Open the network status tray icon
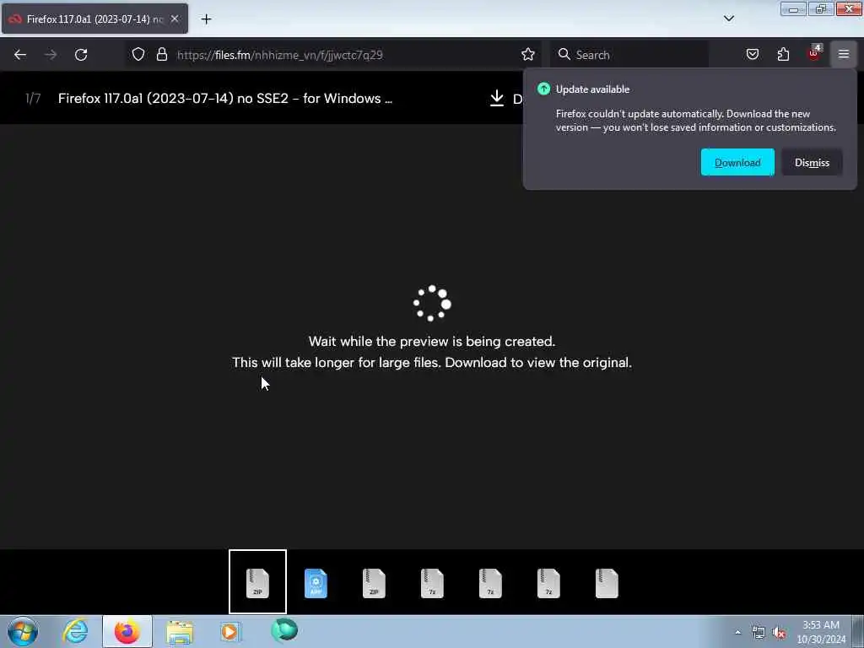864x648 pixels. [759, 632]
